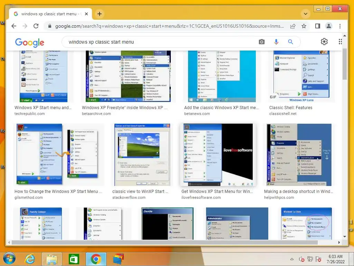Image resolution: width=354 pixels, height=266 pixels.
Task: Open the Michael La Voie Start menu thumbnail
Action: tap(306, 223)
